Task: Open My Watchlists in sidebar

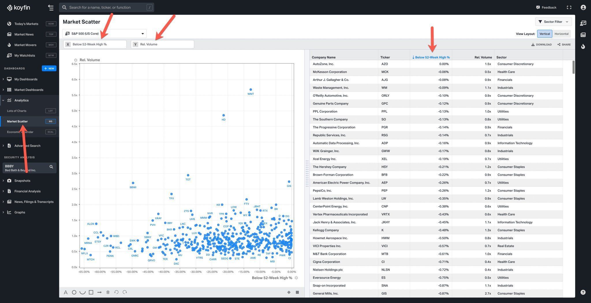Action: 29,55
